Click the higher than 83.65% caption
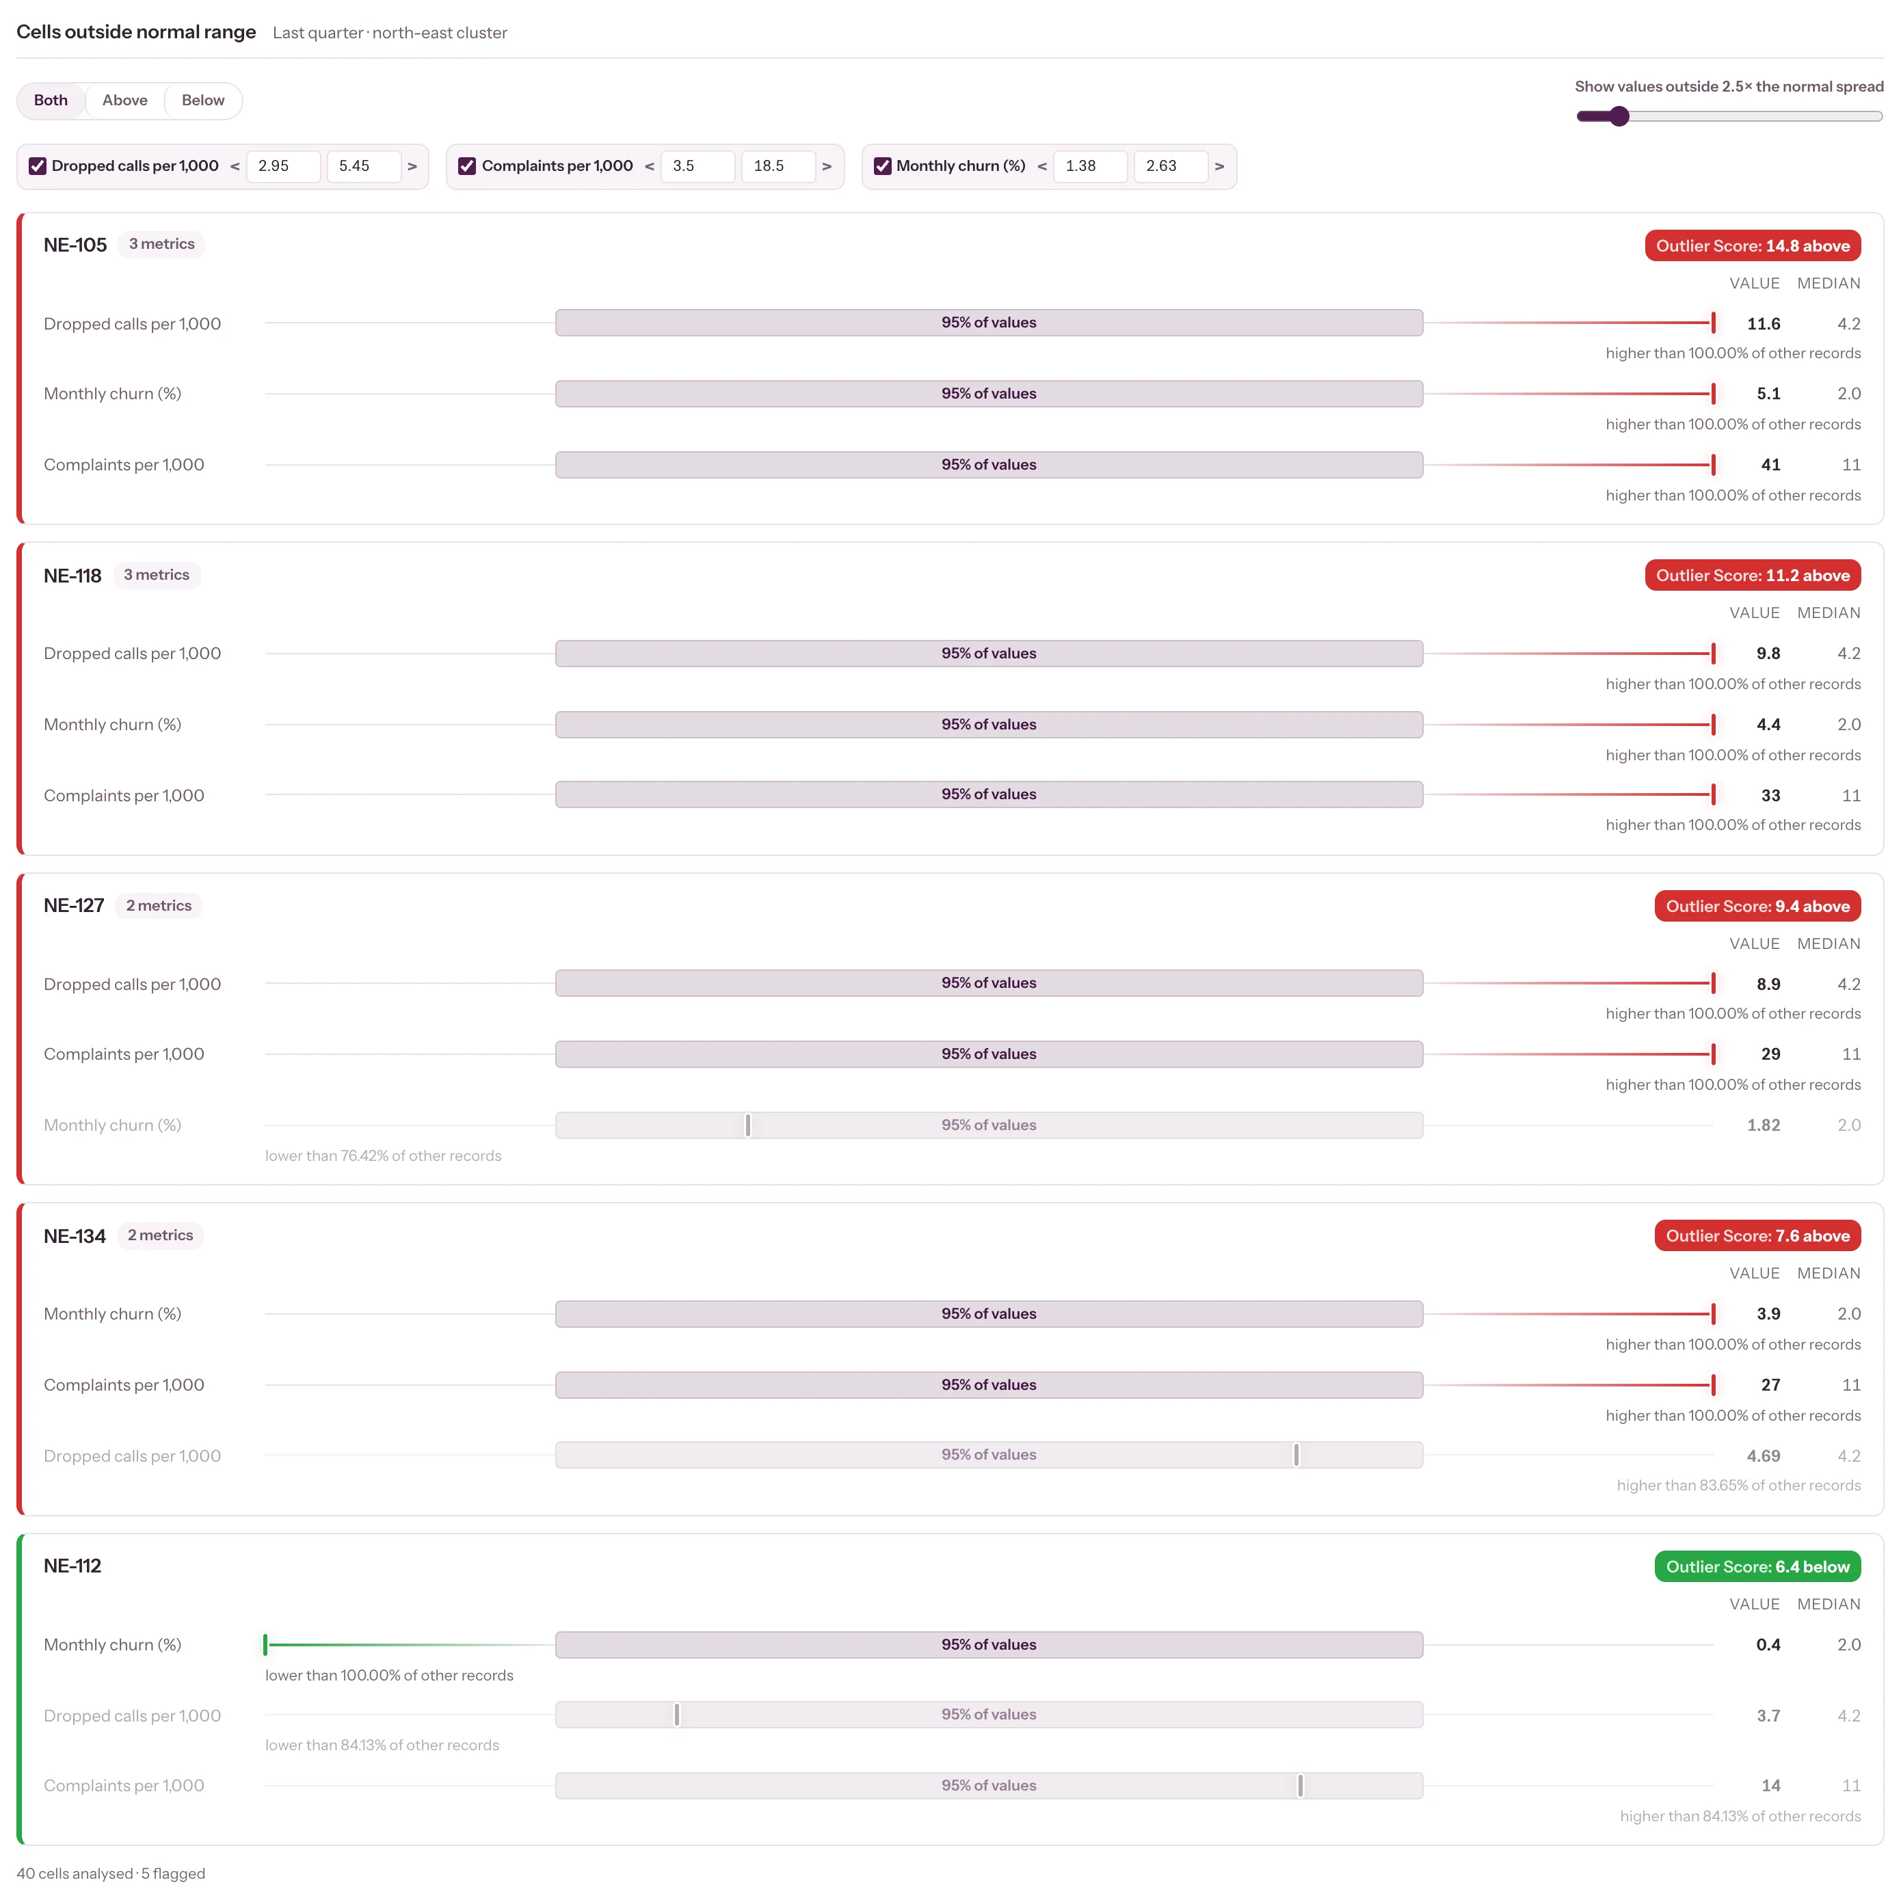 (1738, 1486)
